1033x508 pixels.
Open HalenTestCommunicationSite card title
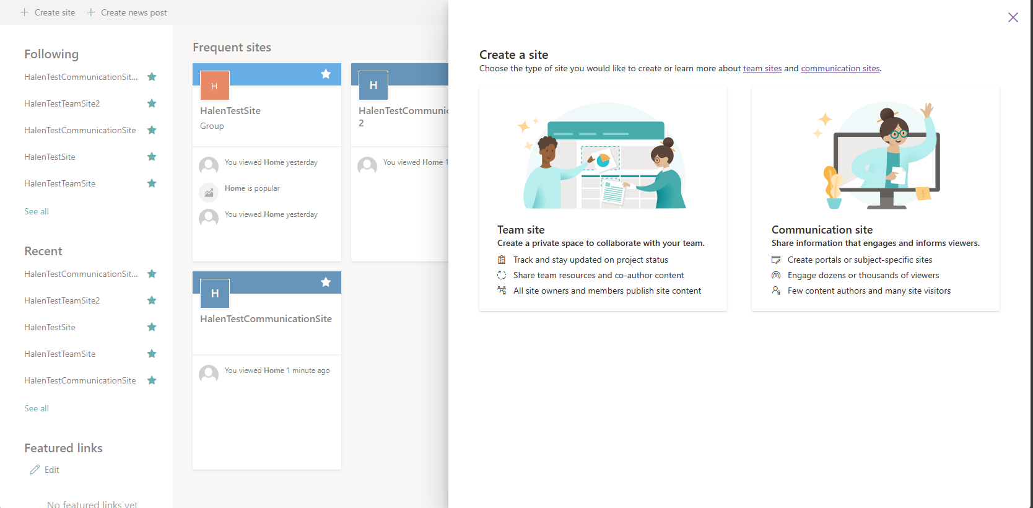(x=266, y=319)
